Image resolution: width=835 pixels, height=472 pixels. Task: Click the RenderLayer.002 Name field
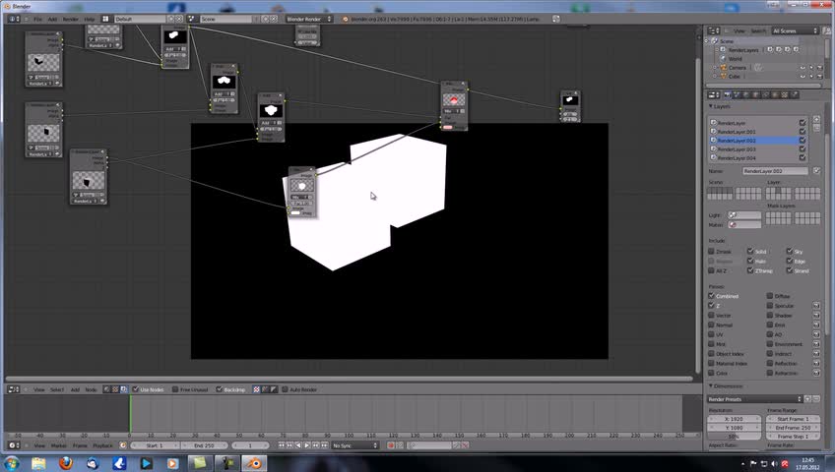coord(776,171)
